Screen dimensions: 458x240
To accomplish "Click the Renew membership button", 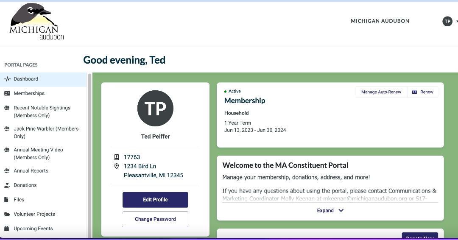I will coord(422,92).
